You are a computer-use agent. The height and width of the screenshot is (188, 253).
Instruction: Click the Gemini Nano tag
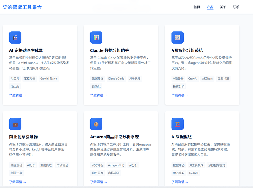48,79
